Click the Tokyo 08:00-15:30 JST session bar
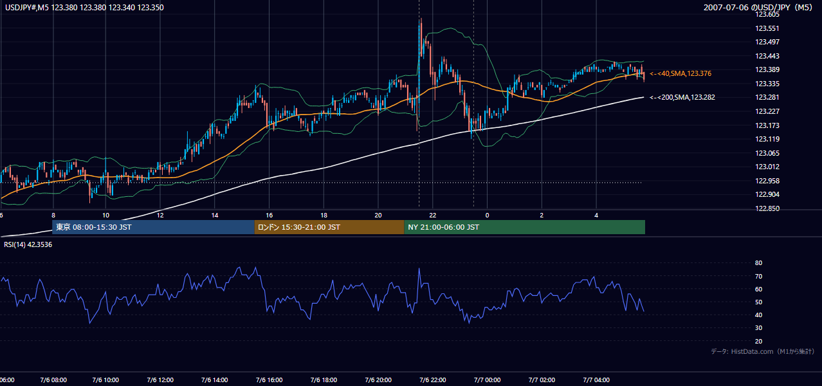 (x=154, y=227)
